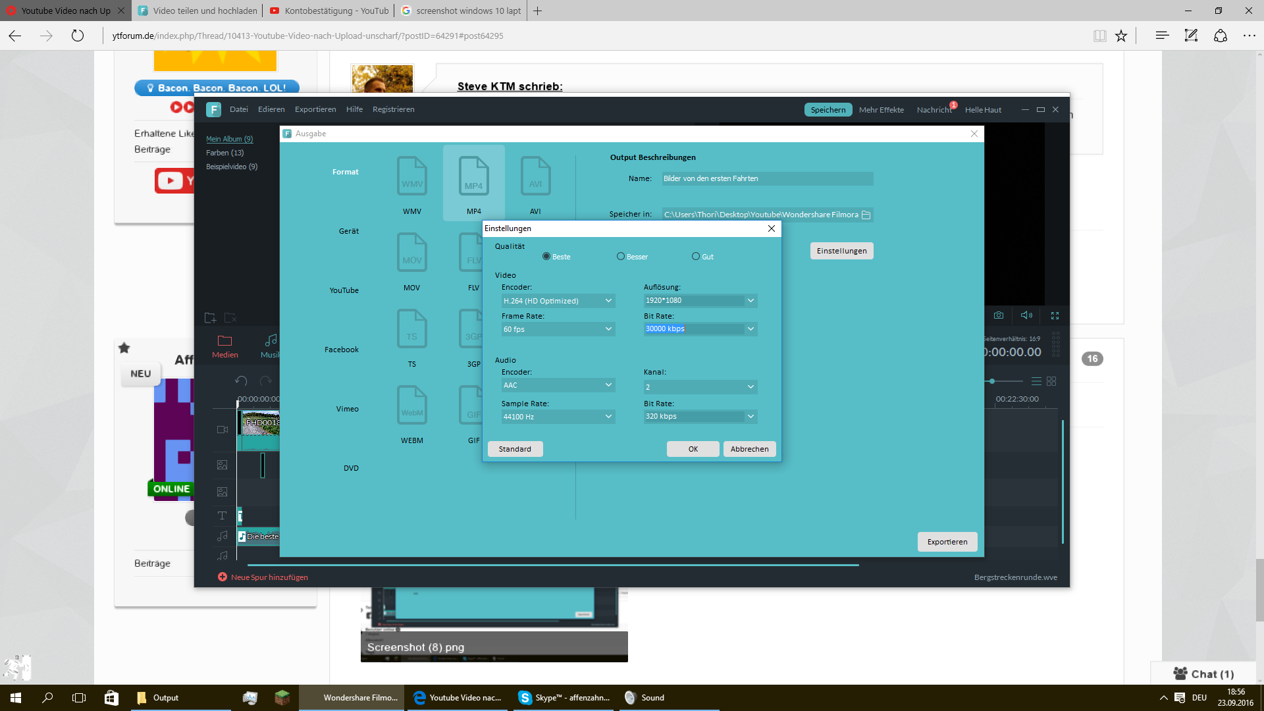The image size is (1264, 711).
Task: Click the snapshot camera icon
Action: click(999, 315)
